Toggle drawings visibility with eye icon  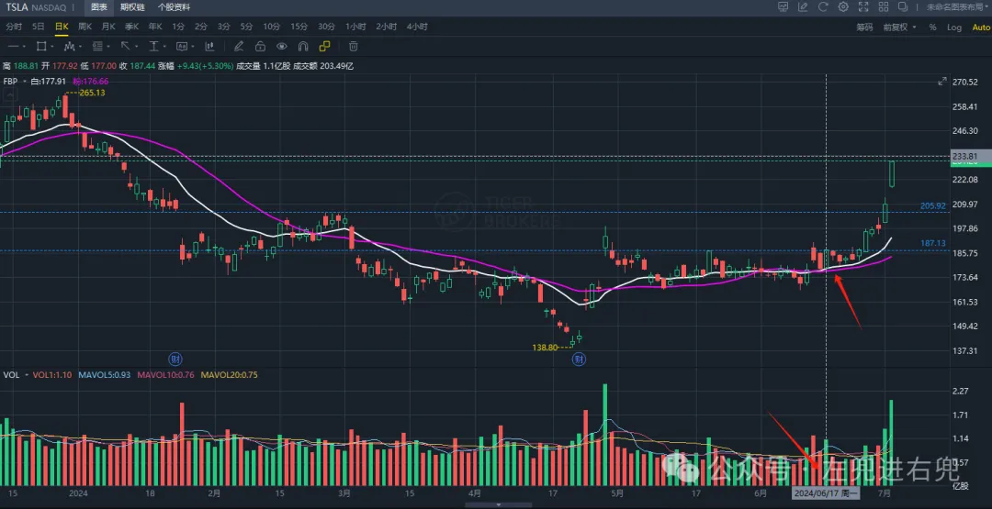[x=282, y=46]
